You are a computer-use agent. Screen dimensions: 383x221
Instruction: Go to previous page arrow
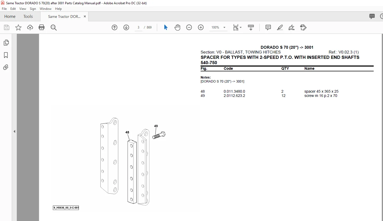coord(115,27)
